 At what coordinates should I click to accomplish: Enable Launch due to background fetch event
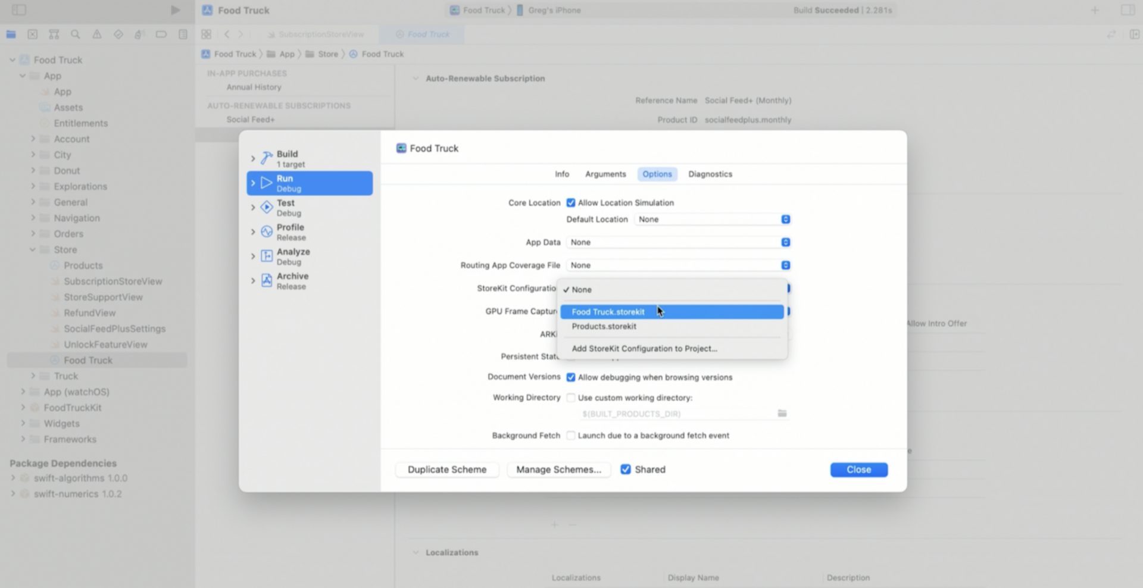(571, 436)
